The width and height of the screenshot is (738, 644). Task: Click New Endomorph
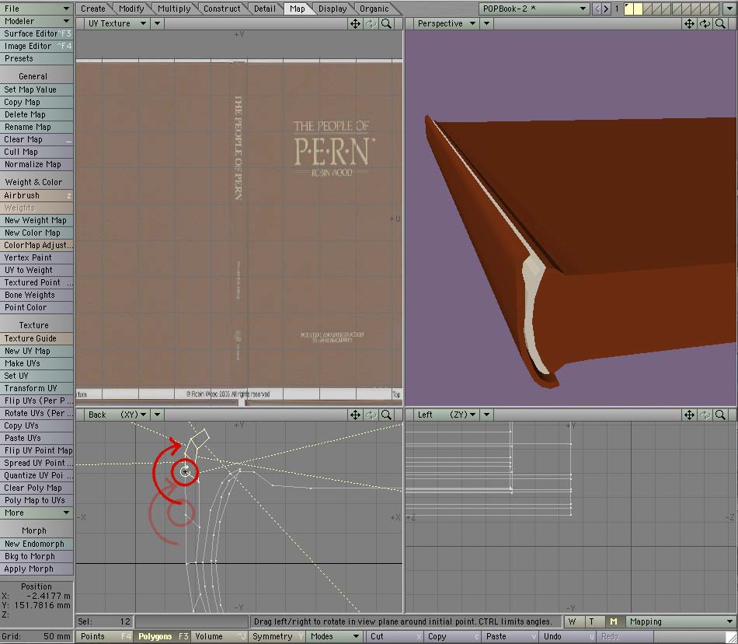click(x=37, y=544)
